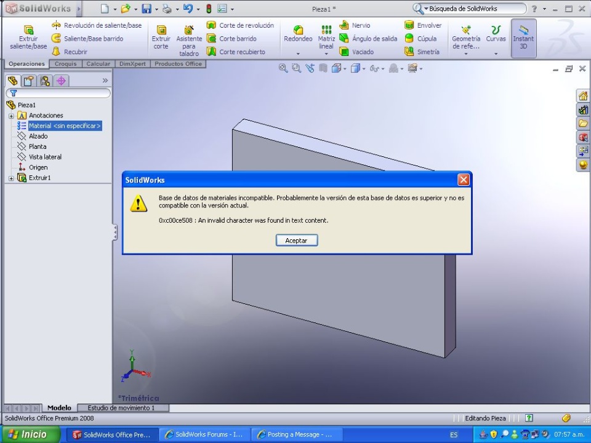This screenshot has width=591, height=443.
Task: Switch to Posting a Message taskbar window
Action: [296, 435]
